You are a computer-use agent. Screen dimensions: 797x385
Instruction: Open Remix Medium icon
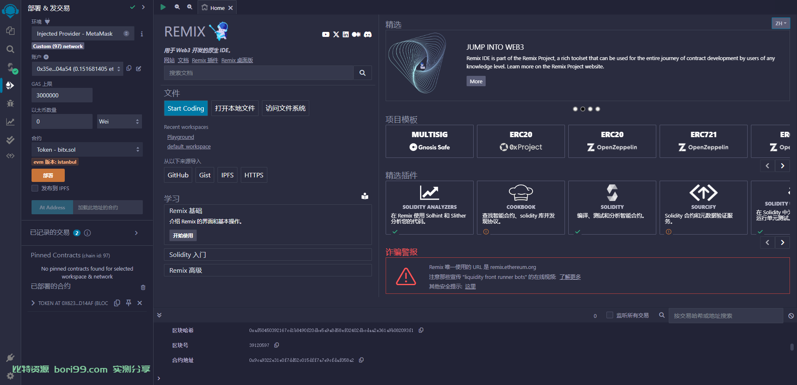(x=356, y=34)
